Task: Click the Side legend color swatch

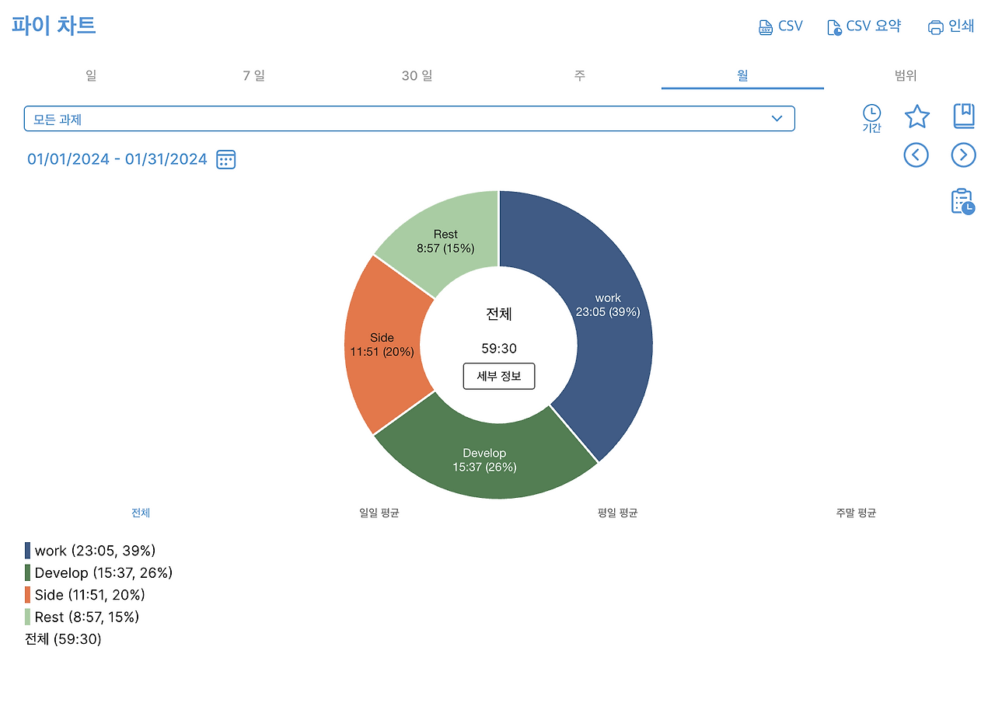Action: pos(28,595)
